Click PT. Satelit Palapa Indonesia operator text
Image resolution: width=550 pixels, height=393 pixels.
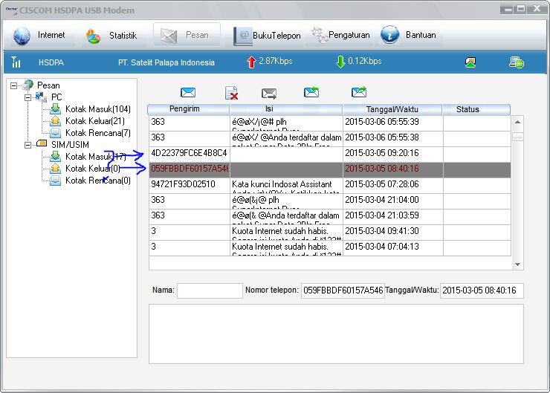coord(166,62)
